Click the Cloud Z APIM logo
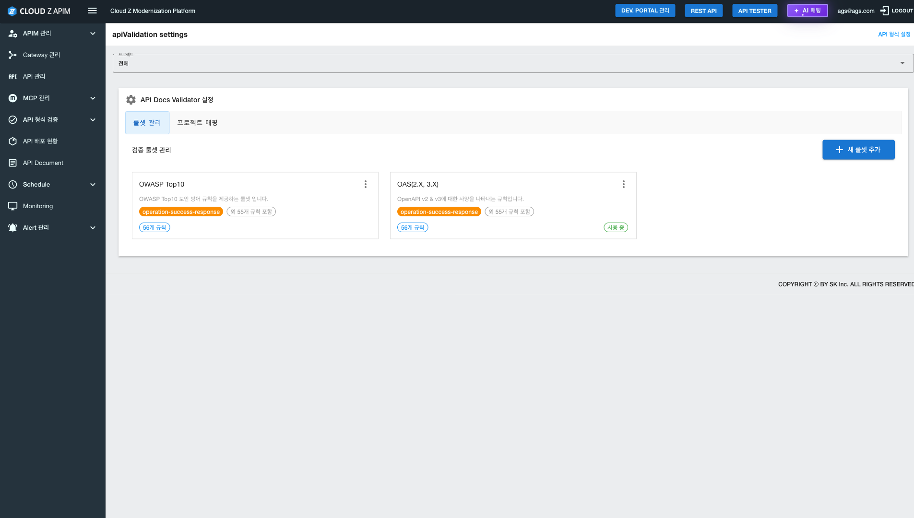 [39, 11]
